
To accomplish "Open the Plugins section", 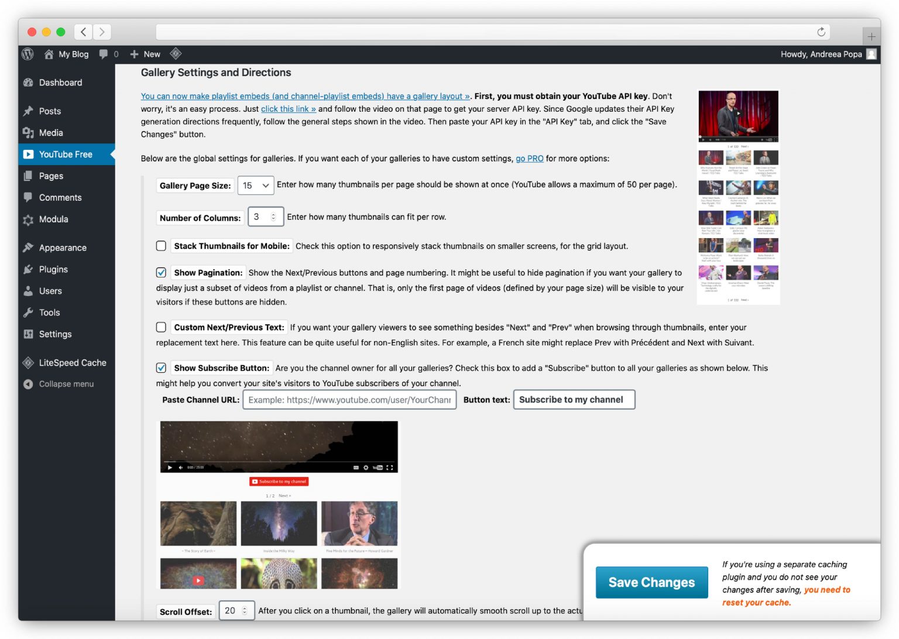I will [53, 269].
